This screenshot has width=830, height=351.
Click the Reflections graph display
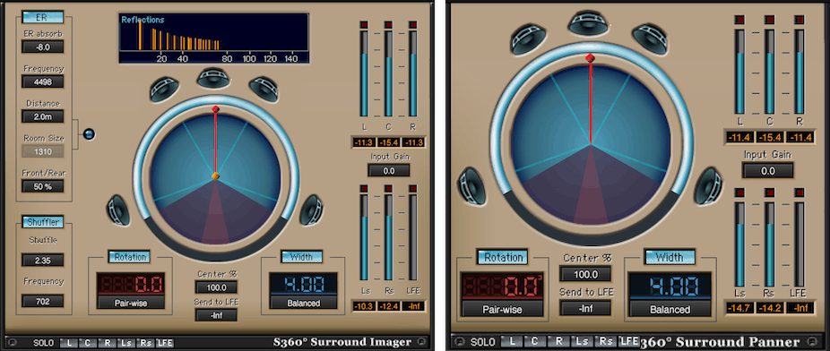(214, 39)
